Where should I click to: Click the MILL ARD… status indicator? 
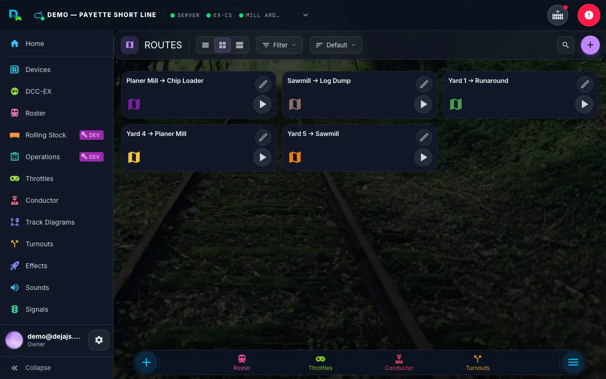[x=259, y=15]
